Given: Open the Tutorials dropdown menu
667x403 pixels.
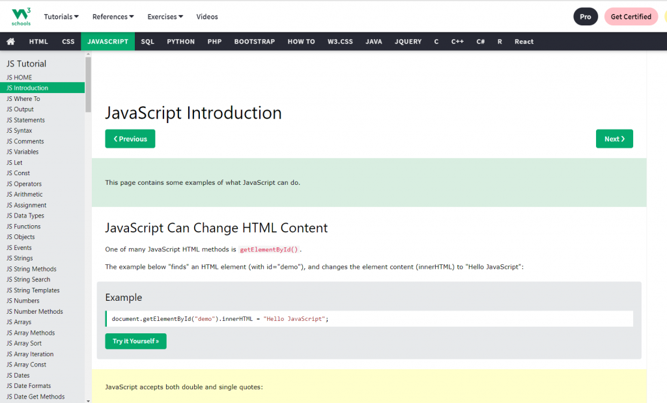Looking at the screenshot, I should (x=61, y=17).
